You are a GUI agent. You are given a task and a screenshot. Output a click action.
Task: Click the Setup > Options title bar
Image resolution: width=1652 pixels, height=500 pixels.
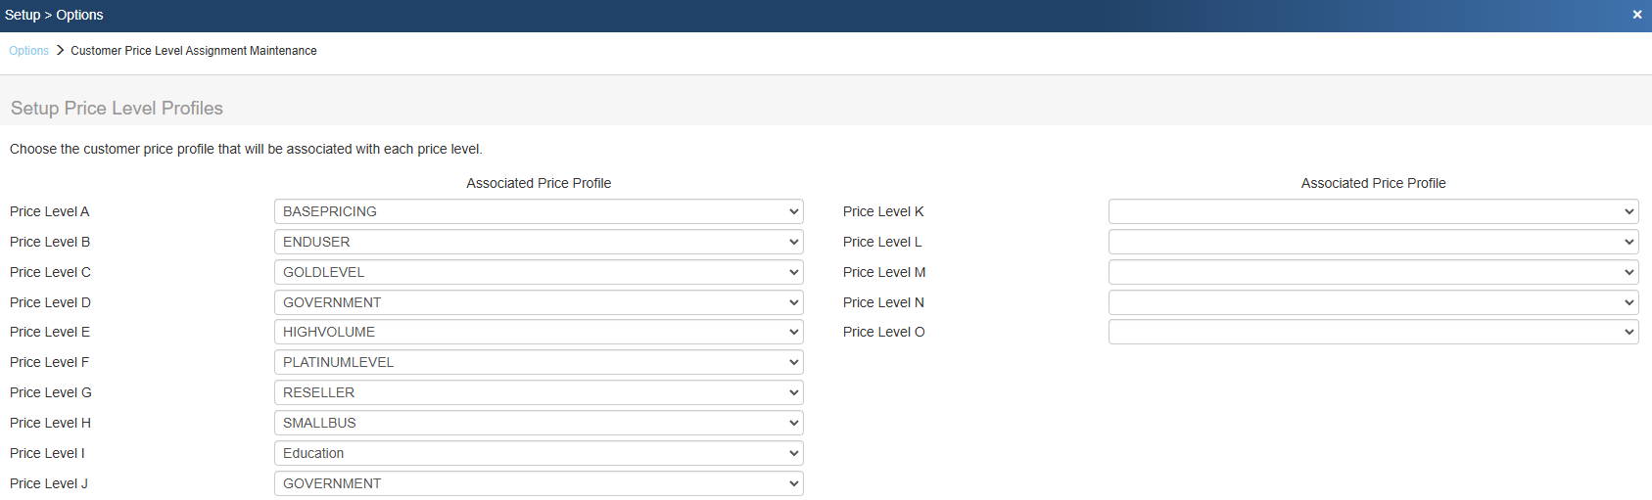54,15
